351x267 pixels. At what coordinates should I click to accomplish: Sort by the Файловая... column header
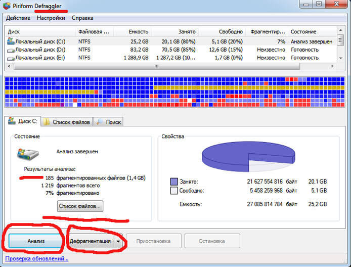pos(95,32)
